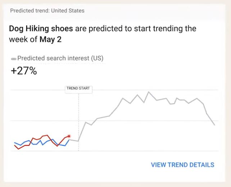Click the red line's highest peak
The width and height of the screenshot is (231, 187).
point(47,135)
